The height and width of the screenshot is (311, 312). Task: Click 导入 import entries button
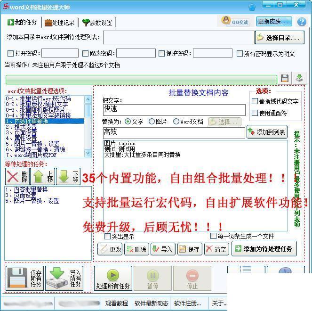coord(163,249)
